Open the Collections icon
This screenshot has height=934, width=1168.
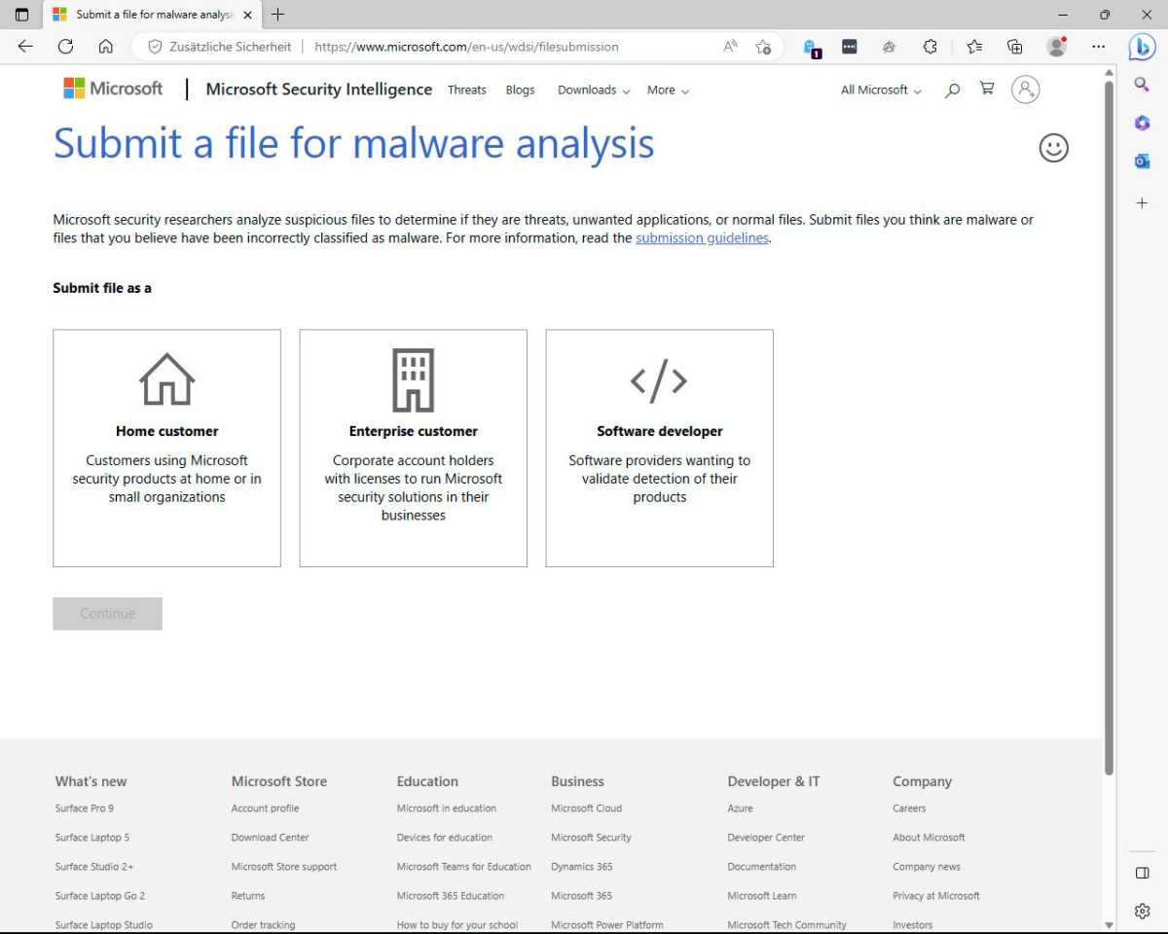pos(1015,47)
